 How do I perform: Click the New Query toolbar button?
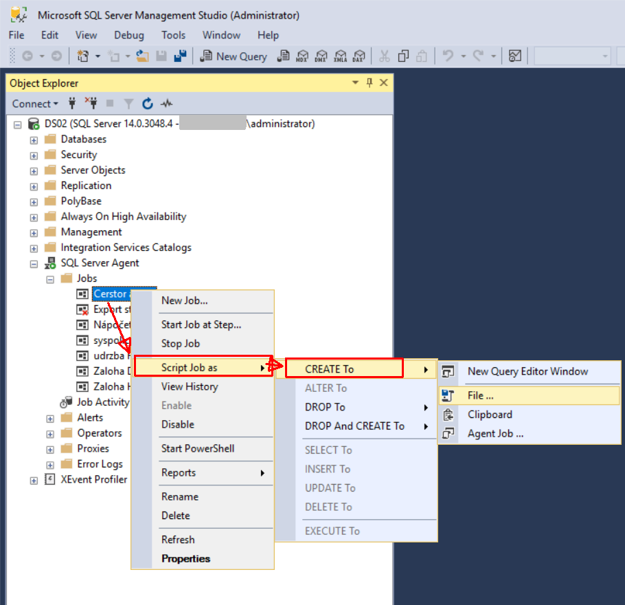234,56
